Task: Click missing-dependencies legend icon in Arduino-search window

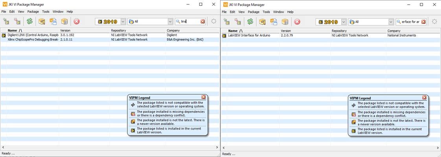Action: click(x=353, y=114)
